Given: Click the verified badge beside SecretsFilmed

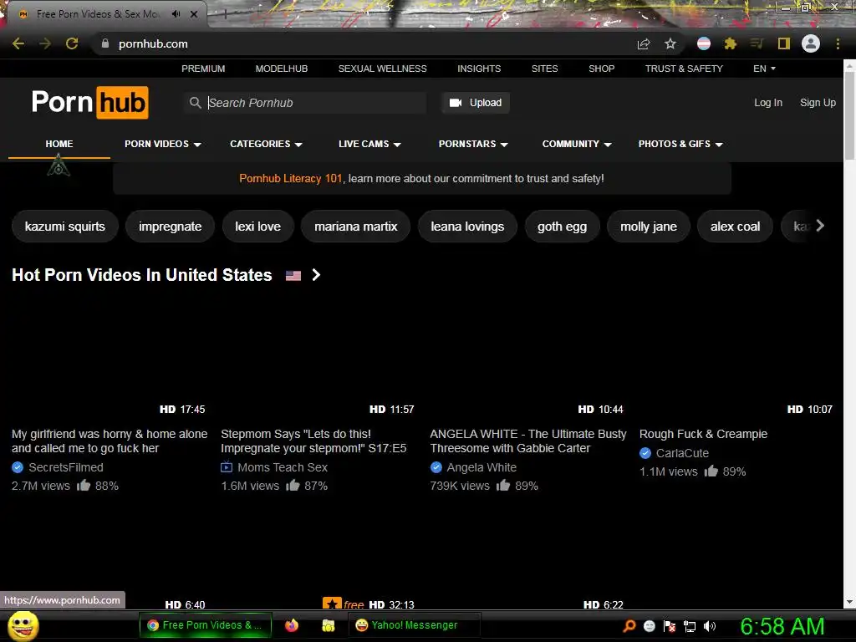Looking at the screenshot, I should tap(18, 467).
